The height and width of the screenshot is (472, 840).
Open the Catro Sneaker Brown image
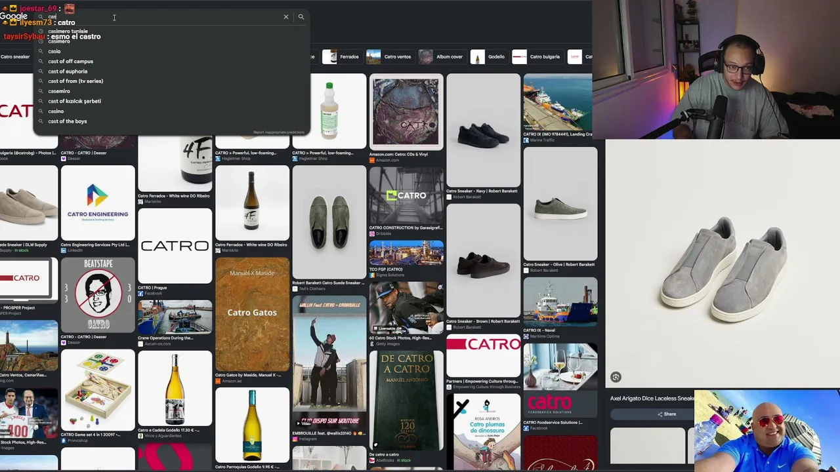(484, 260)
